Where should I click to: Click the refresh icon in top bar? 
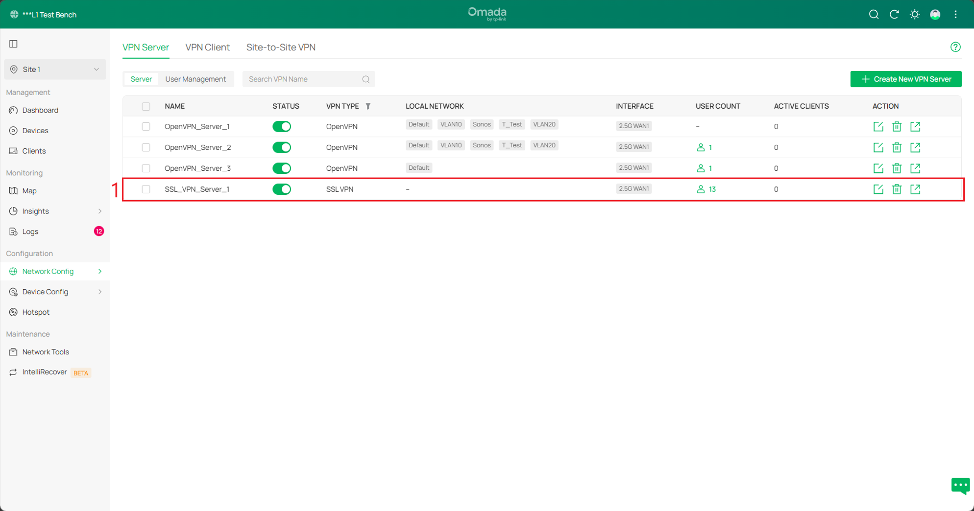(894, 15)
